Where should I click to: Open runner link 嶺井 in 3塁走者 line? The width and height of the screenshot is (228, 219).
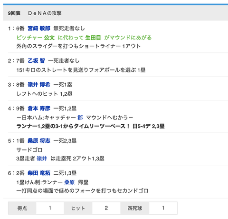click(42, 159)
